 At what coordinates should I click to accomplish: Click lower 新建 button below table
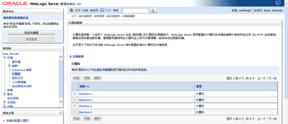click(x=77, y=119)
